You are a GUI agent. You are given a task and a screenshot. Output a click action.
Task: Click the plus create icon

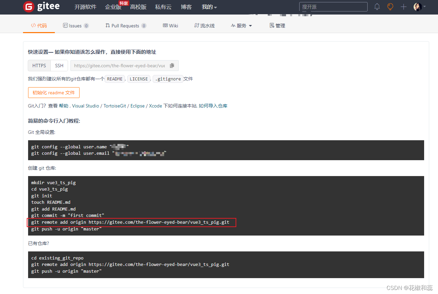[x=403, y=7]
